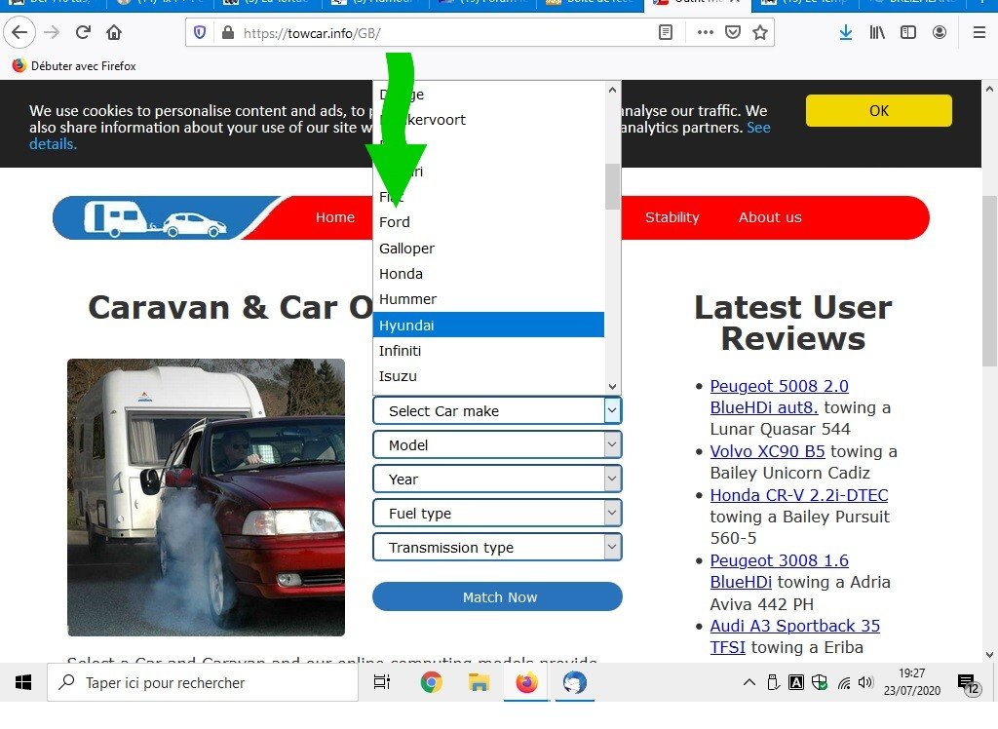
Task: Click the Windows taskbar search box
Action: pos(203,682)
